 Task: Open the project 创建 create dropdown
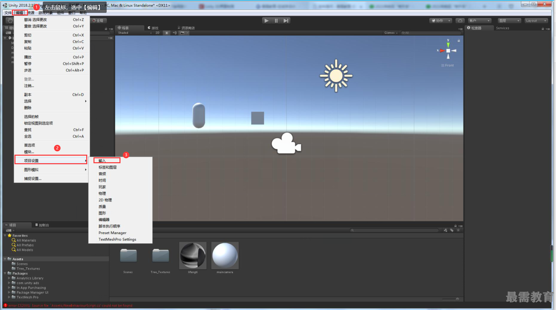pos(10,230)
